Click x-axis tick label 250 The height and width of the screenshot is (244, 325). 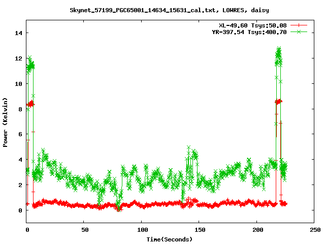click(x=315, y=230)
